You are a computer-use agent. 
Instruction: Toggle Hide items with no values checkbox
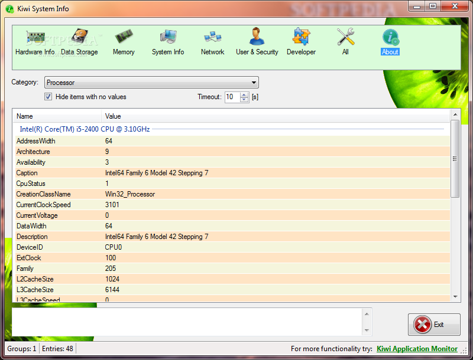point(48,97)
